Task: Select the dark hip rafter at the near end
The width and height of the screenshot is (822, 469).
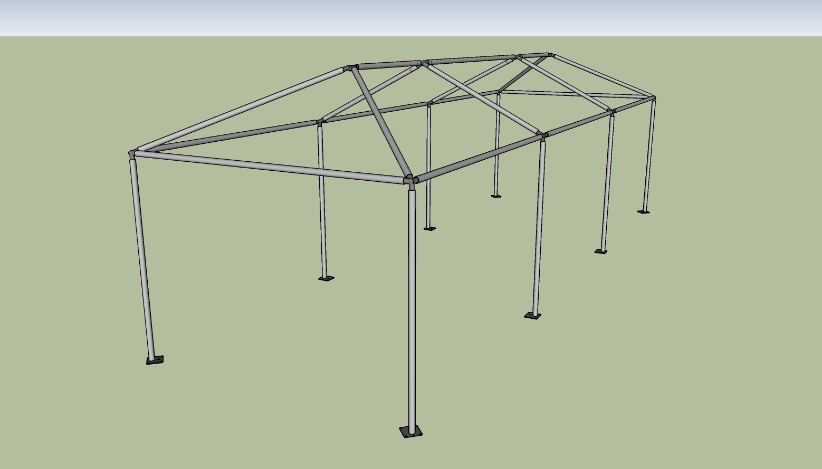Action: pos(381,122)
